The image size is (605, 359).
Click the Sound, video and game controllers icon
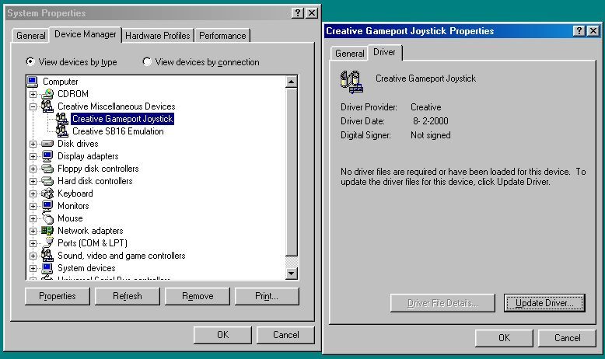click(47, 256)
